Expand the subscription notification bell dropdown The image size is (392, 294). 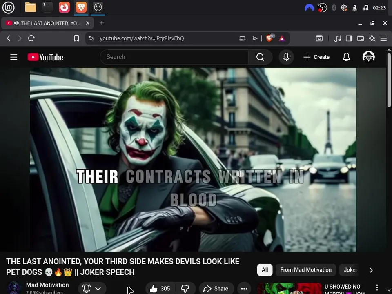point(92,289)
